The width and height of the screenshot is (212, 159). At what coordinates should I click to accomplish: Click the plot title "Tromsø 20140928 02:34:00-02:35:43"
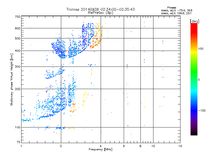pos(100,9)
